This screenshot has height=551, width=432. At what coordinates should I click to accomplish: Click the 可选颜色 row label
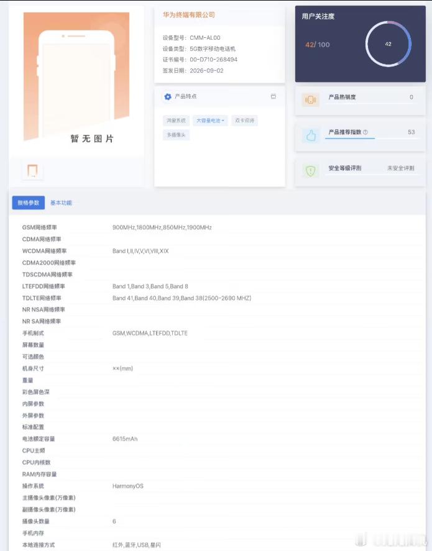click(x=33, y=357)
